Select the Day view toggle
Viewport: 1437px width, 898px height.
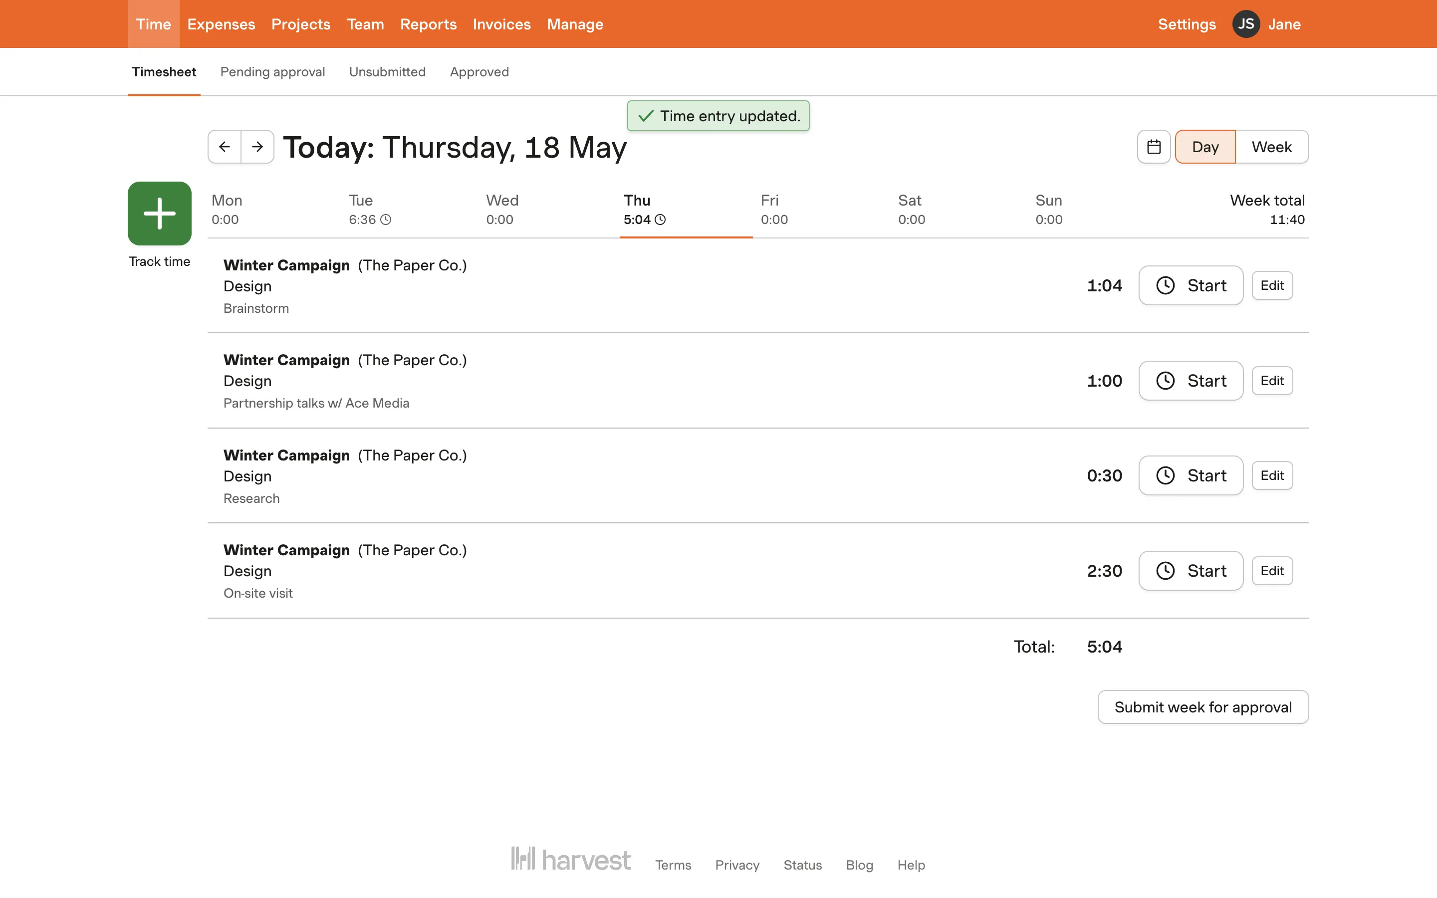pos(1205,147)
